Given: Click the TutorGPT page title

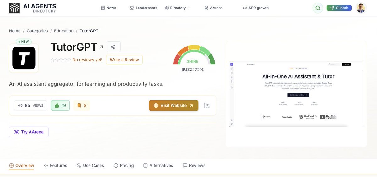Looking at the screenshot, I should point(74,47).
